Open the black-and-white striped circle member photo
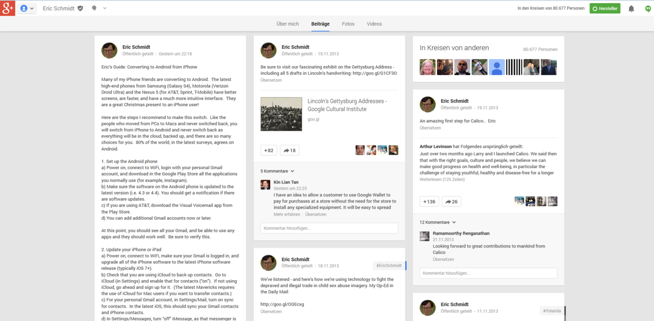The height and width of the screenshot is (321, 654). click(x=514, y=67)
